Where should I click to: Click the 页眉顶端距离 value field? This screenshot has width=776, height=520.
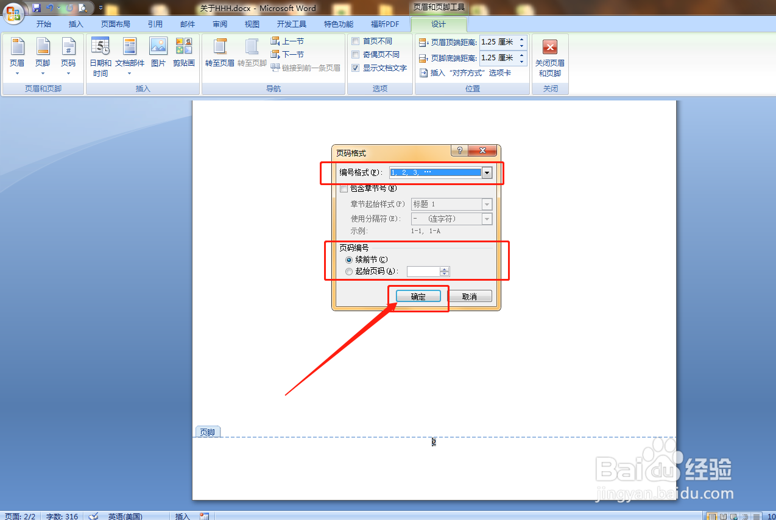pos(498,42)
